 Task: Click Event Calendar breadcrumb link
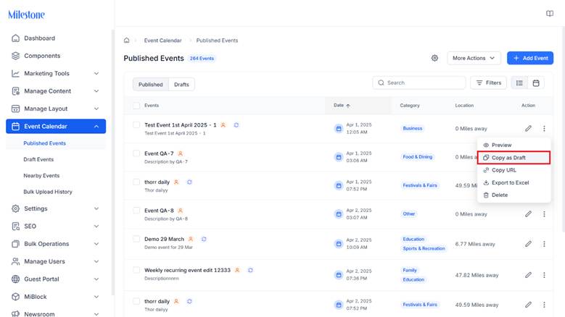163,41
